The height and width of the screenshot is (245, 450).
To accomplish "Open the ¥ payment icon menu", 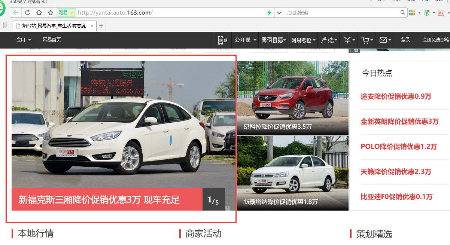I will coord(350,40).
